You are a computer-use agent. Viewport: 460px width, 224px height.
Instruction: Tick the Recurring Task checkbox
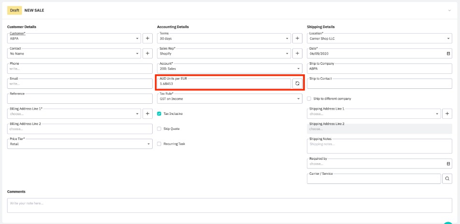[159, 144]
